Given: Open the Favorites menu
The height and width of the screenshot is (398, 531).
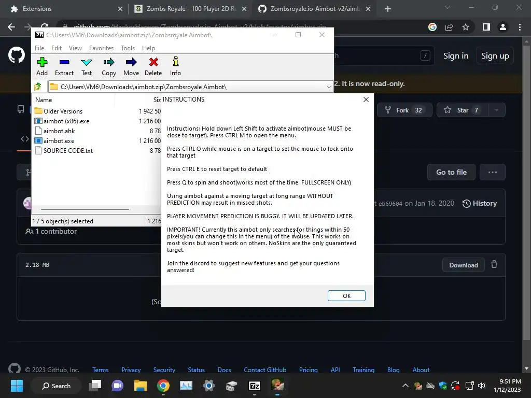Looking at the screenshot, I should tap(101, 48).
